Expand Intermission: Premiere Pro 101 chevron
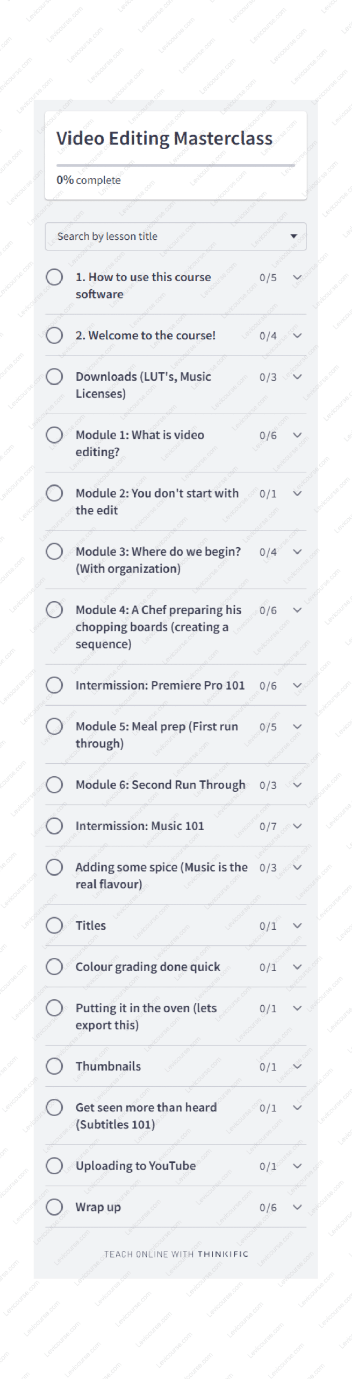Image resolution: width=352 pixels, height=1379 pixels. [x=297, y=685]
